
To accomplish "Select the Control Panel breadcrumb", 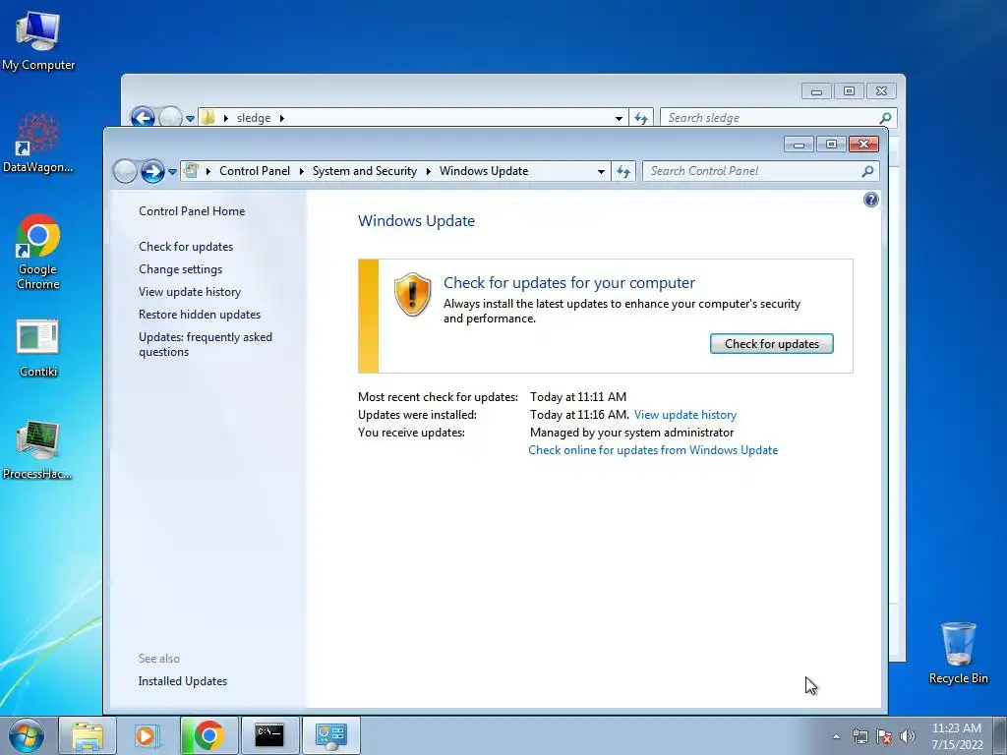I will coord(255,171).
